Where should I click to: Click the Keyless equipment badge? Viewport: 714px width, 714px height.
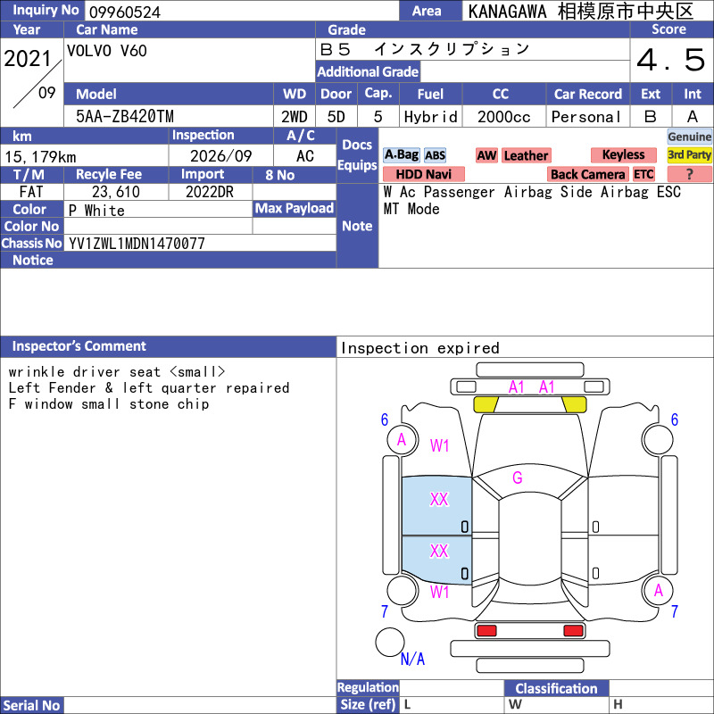tap(623, 154)
